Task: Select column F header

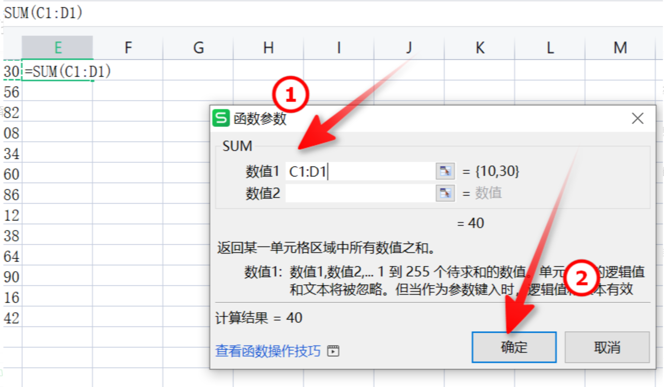Action: point(128,47)
